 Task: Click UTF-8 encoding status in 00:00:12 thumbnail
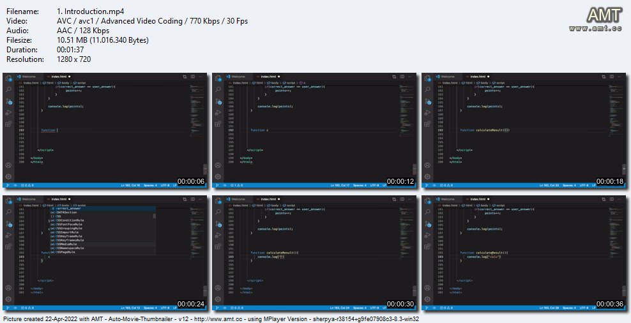tap(374, 185)
